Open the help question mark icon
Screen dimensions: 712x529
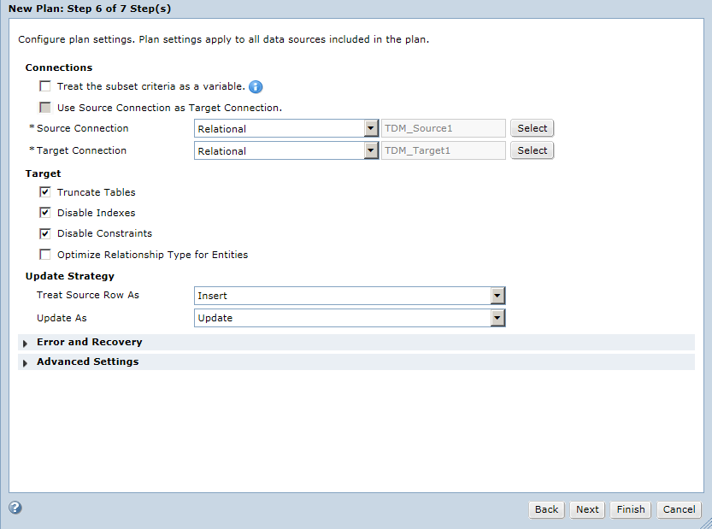tap(15, 508)
